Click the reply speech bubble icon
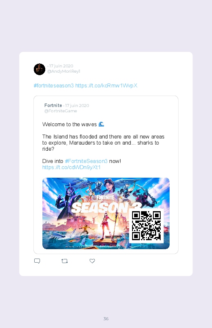The width and height of the screenshot is (212, 328). (x=37, y=261)
